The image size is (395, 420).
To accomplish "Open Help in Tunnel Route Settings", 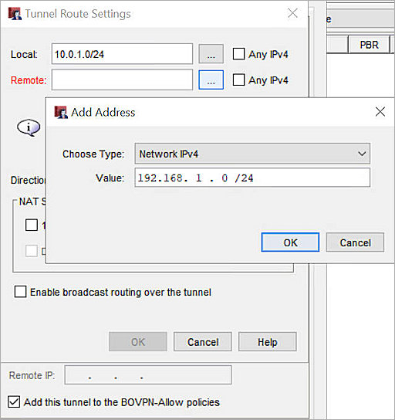I will 268,342.
